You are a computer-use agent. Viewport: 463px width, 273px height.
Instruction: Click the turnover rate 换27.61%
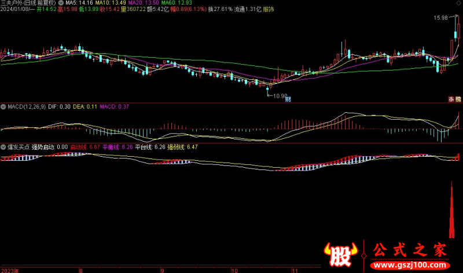click(x=221, y=9)
